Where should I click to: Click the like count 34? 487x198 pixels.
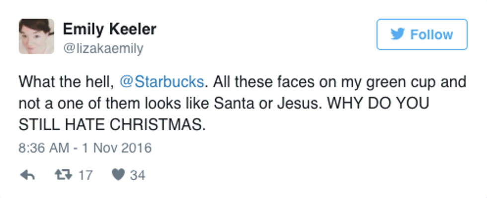click(137, 175)
